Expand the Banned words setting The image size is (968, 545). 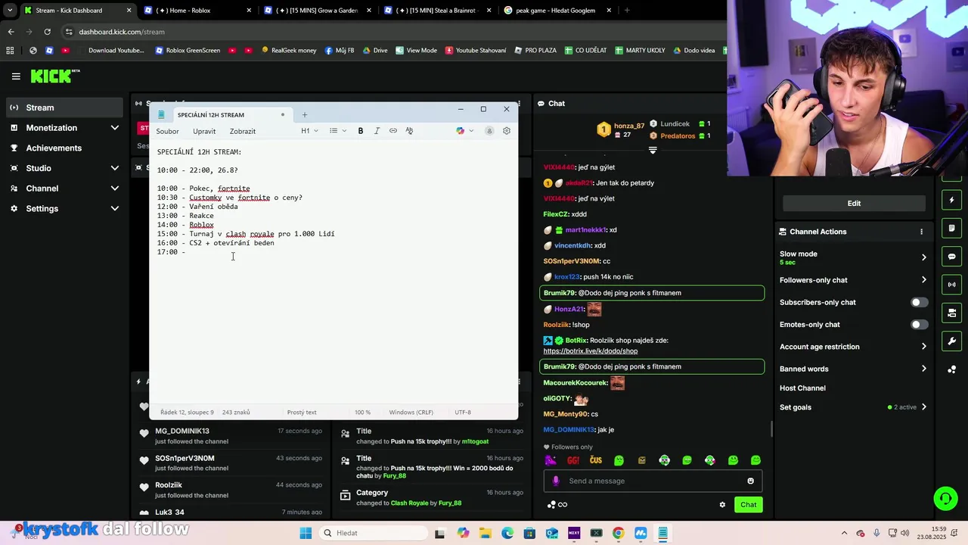pos(853,369)
